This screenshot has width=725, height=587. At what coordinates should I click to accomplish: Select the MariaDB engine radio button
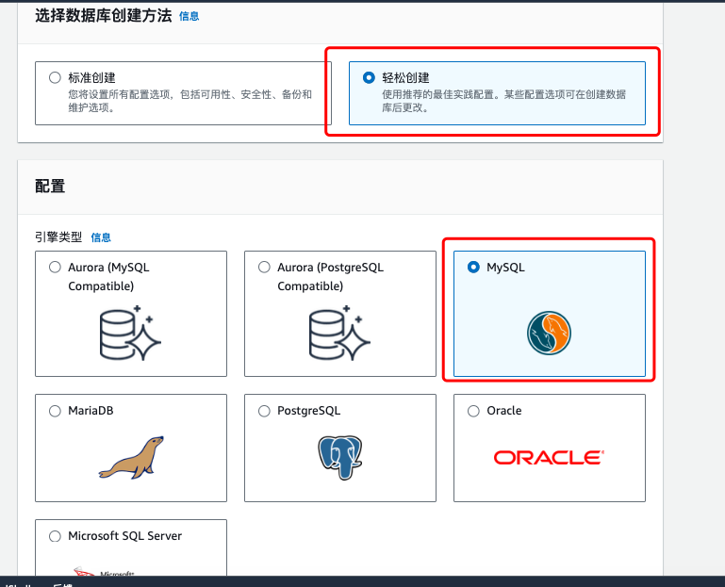point(55,411)
